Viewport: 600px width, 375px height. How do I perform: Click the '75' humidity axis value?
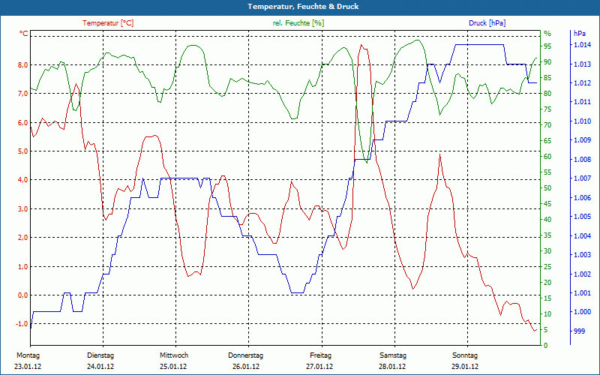click(547, 109)
